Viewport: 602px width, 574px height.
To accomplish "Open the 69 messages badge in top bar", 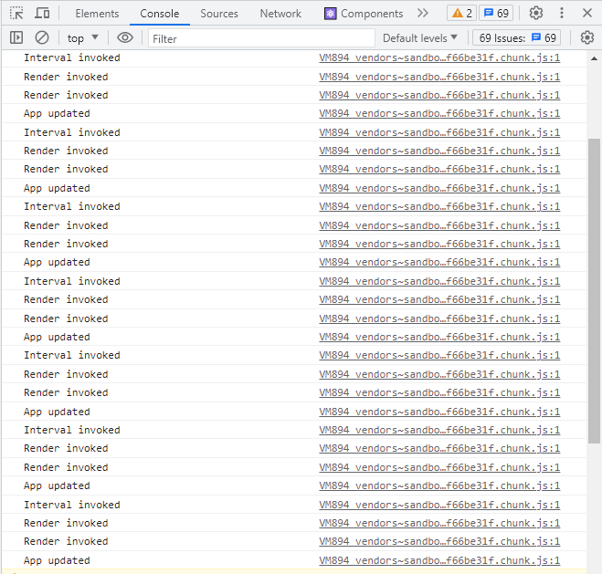I will [x=496, y=14].
